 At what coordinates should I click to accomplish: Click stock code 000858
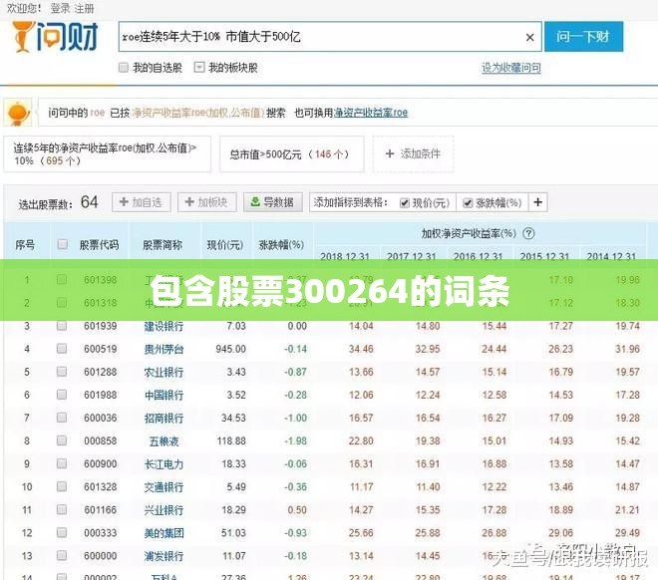101,441
